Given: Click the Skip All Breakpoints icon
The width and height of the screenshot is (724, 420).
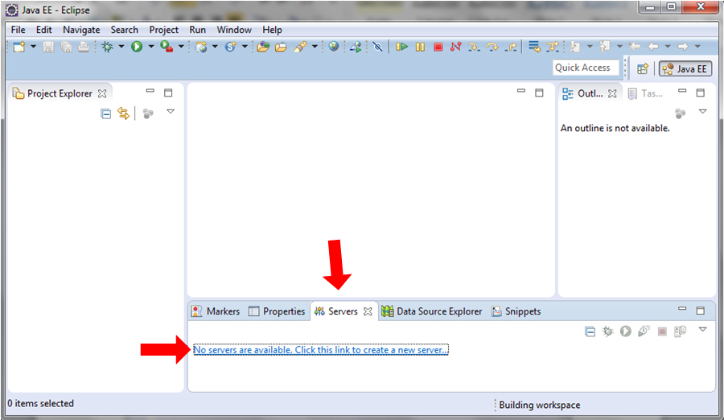Looking at the screenshot, I should coord(376,47).
